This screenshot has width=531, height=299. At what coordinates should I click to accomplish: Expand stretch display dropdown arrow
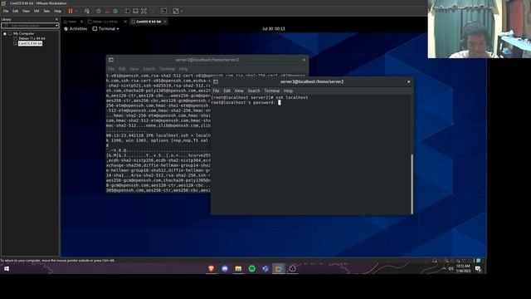click(182, 11)
